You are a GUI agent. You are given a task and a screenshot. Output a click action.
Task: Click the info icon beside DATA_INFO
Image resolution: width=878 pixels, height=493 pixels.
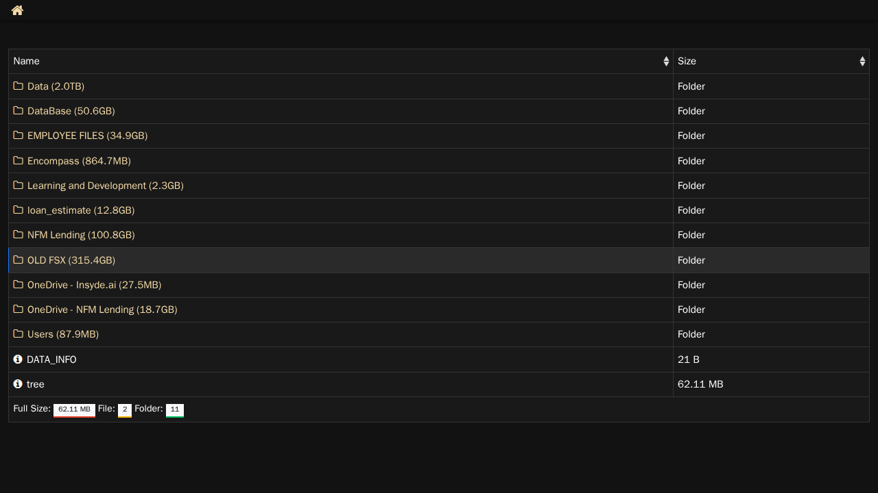(x=18, y=359)
